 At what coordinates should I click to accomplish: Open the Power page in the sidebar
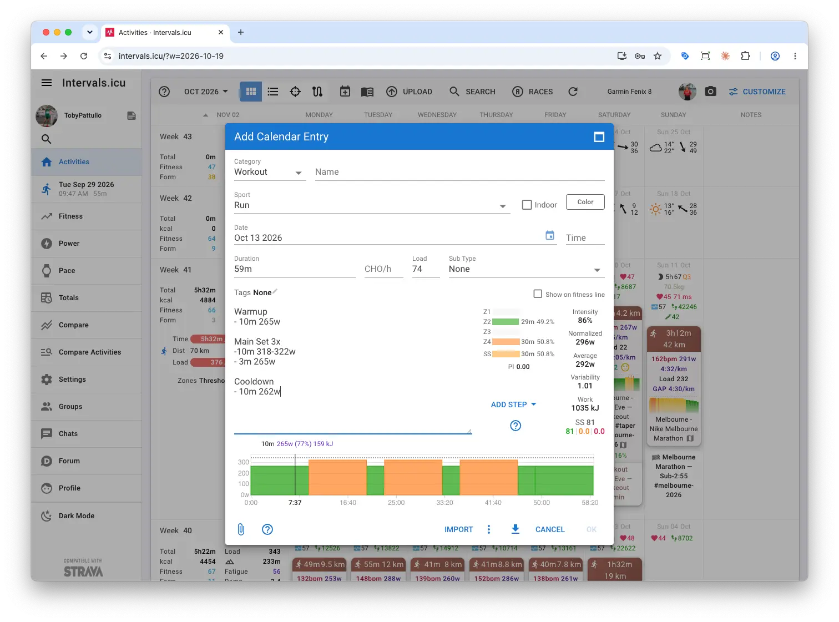tap(87, 244)
